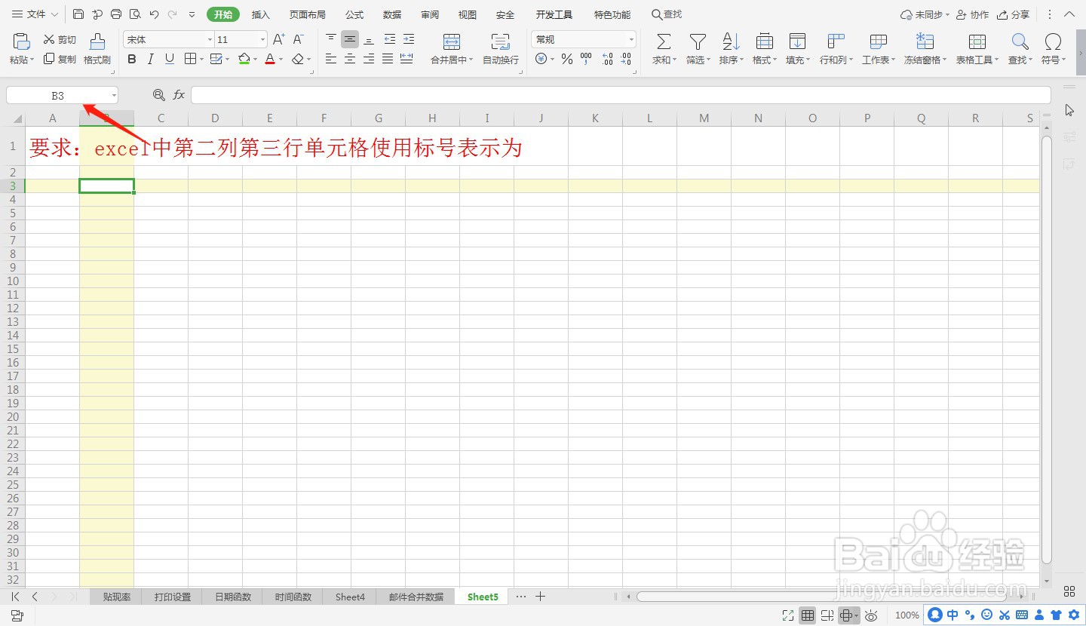Open the number format 常规 dropdown
1086x626 pixels.
(630, 38)
